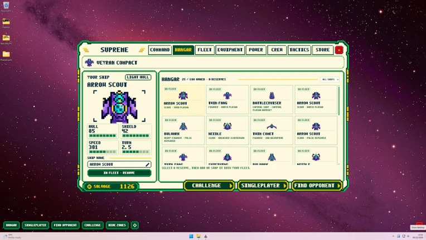
Task: Click the spaceship game icon in taskbar
Action: tap(206, 236)
